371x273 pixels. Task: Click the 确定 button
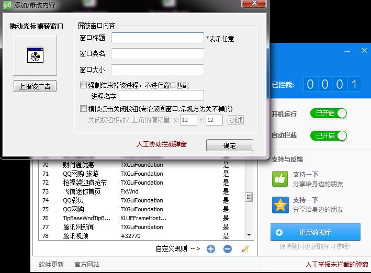pos(229,145)
